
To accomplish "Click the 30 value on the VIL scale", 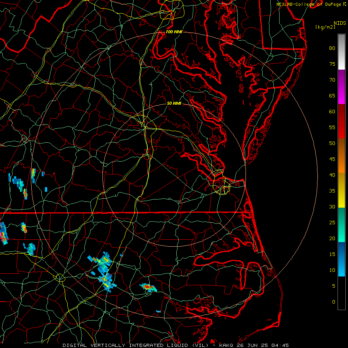I will [332, 206].
